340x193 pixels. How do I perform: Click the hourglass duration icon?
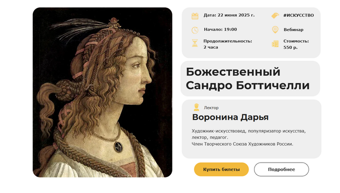click(x=195, y=43)
